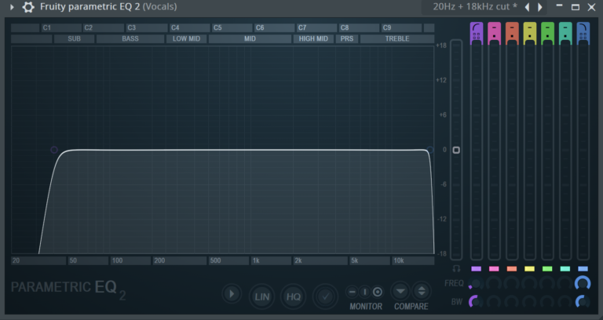Viewport: 603px width, 320px height.
Task: Go to the previous preset with left arrow
Action: (528, 7)
